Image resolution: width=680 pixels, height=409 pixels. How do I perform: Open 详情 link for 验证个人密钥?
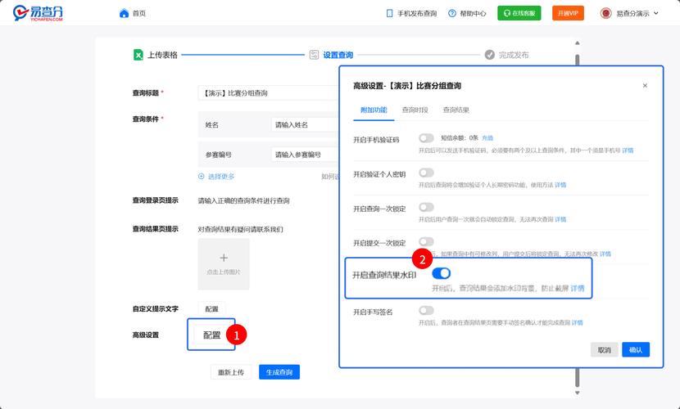click(560, 185)
